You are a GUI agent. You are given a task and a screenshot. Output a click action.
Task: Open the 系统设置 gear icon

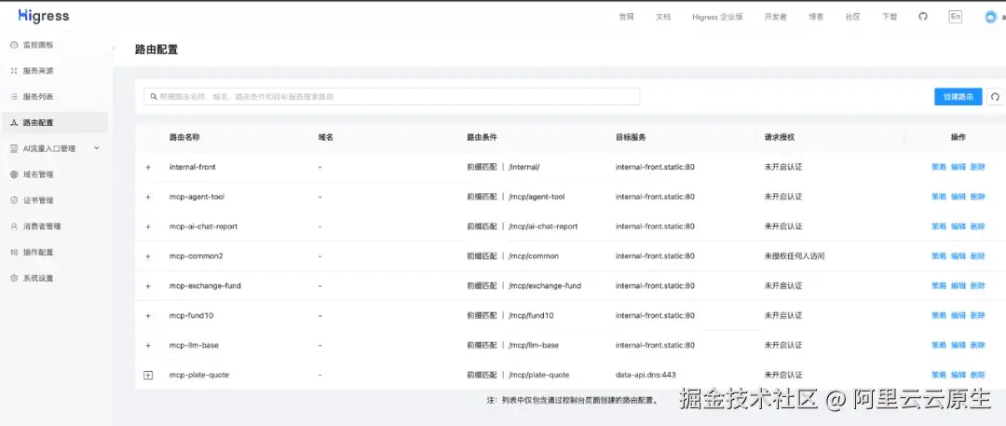tap(14, 278)
